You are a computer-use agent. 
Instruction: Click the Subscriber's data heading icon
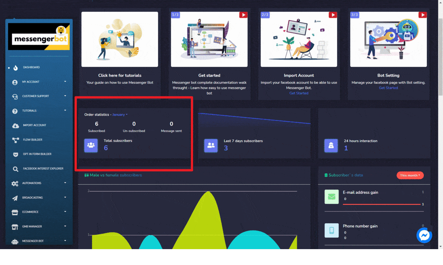[x=326, y=175]
